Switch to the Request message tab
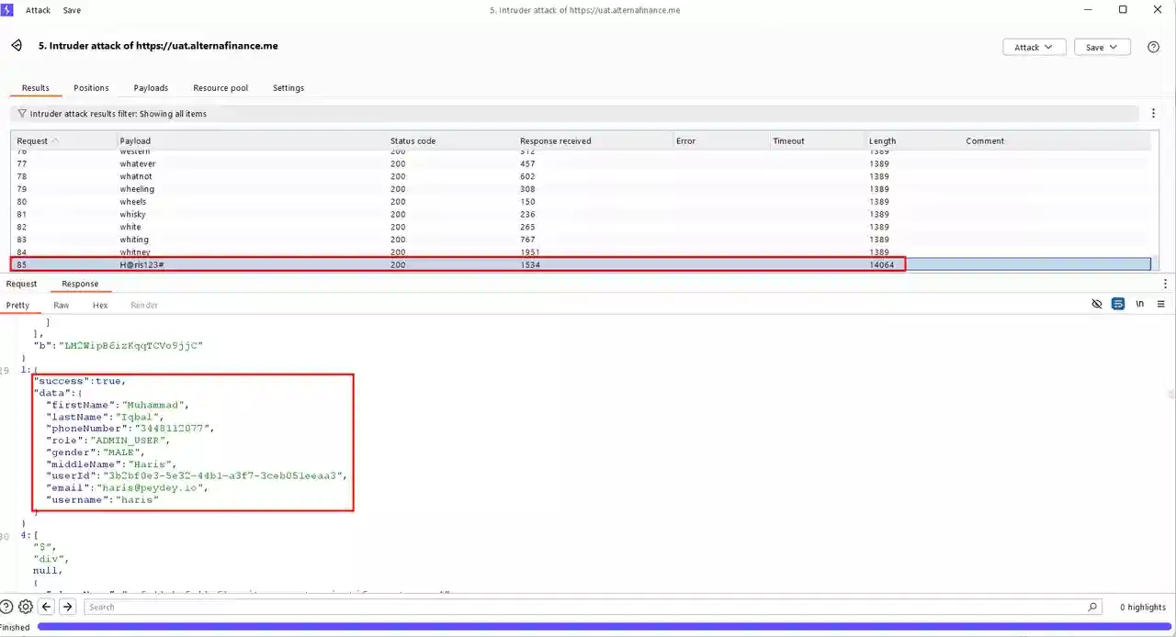The height and width of the screenshot is (637, 1176). (21, 284)
